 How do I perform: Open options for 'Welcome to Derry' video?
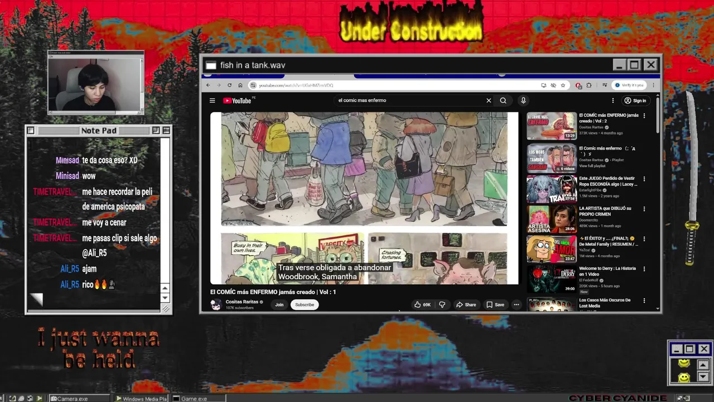pyautogui.click(x=644, y=269)
